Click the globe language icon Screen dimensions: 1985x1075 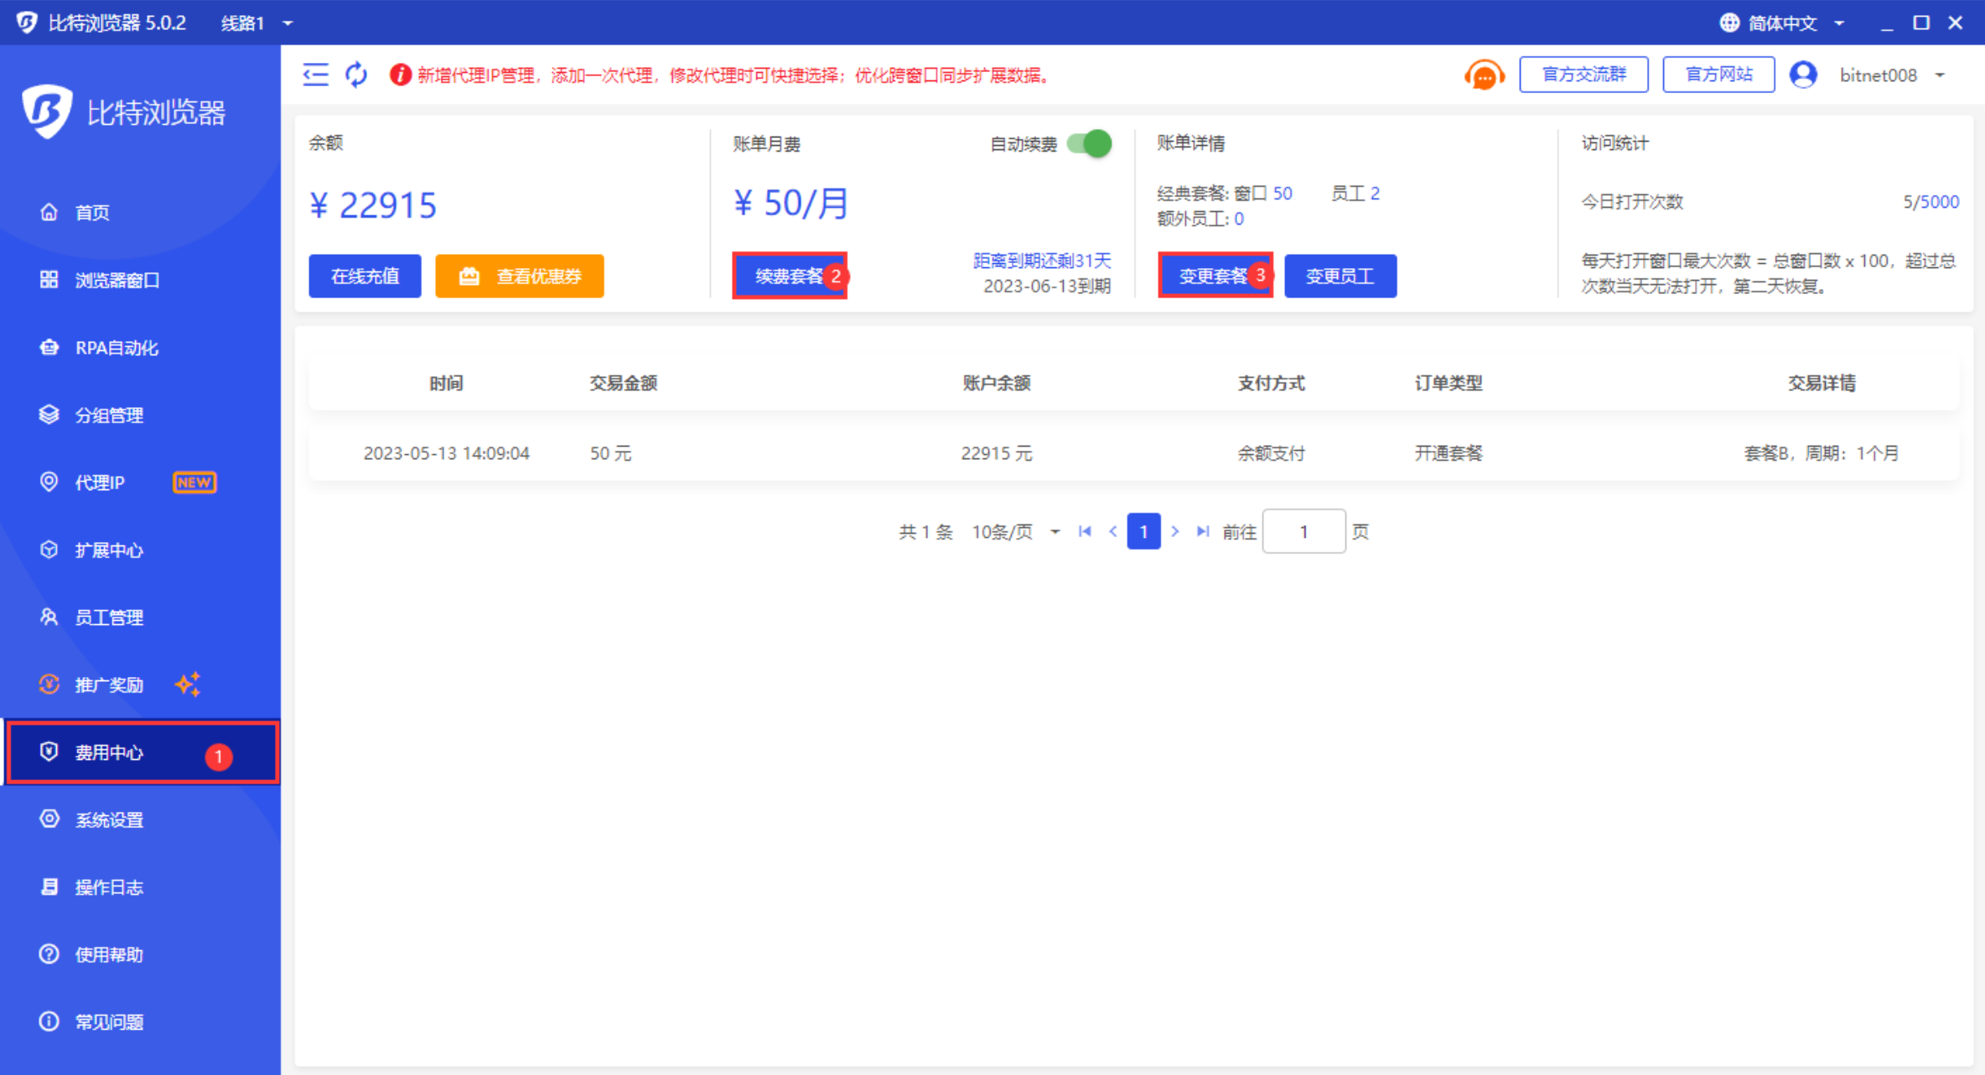1729,23
